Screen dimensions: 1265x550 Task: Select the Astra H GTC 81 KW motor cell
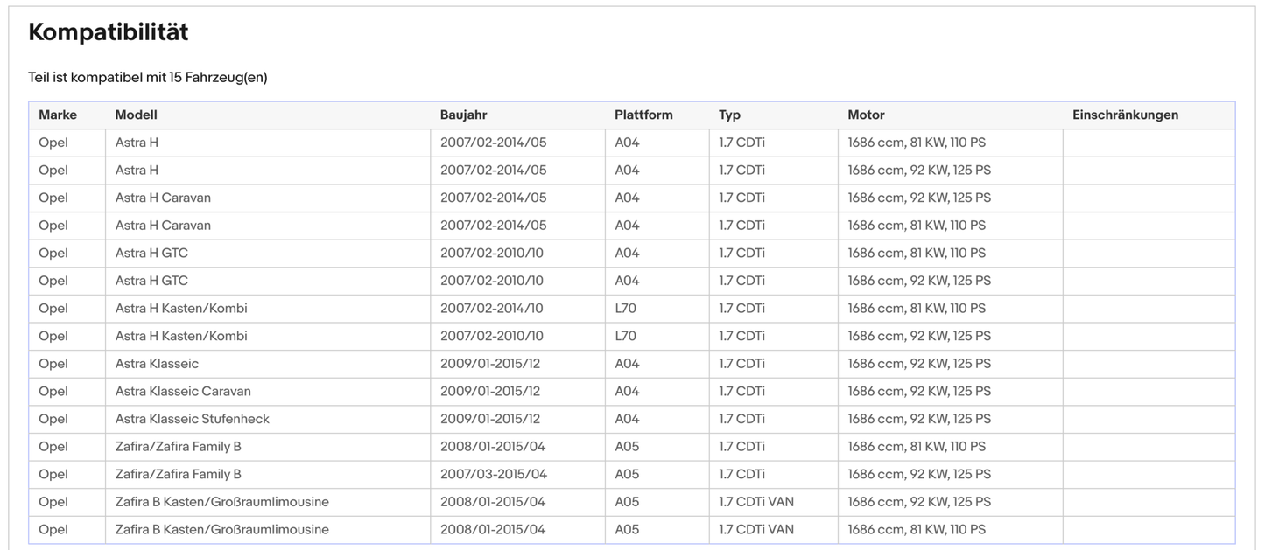(x=917, y=253)
